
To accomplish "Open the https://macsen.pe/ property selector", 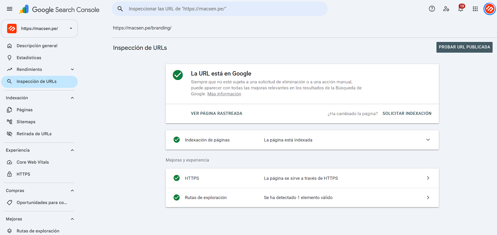I will [39, 28].
